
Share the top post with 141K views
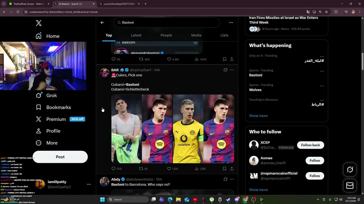pos(232,59)
